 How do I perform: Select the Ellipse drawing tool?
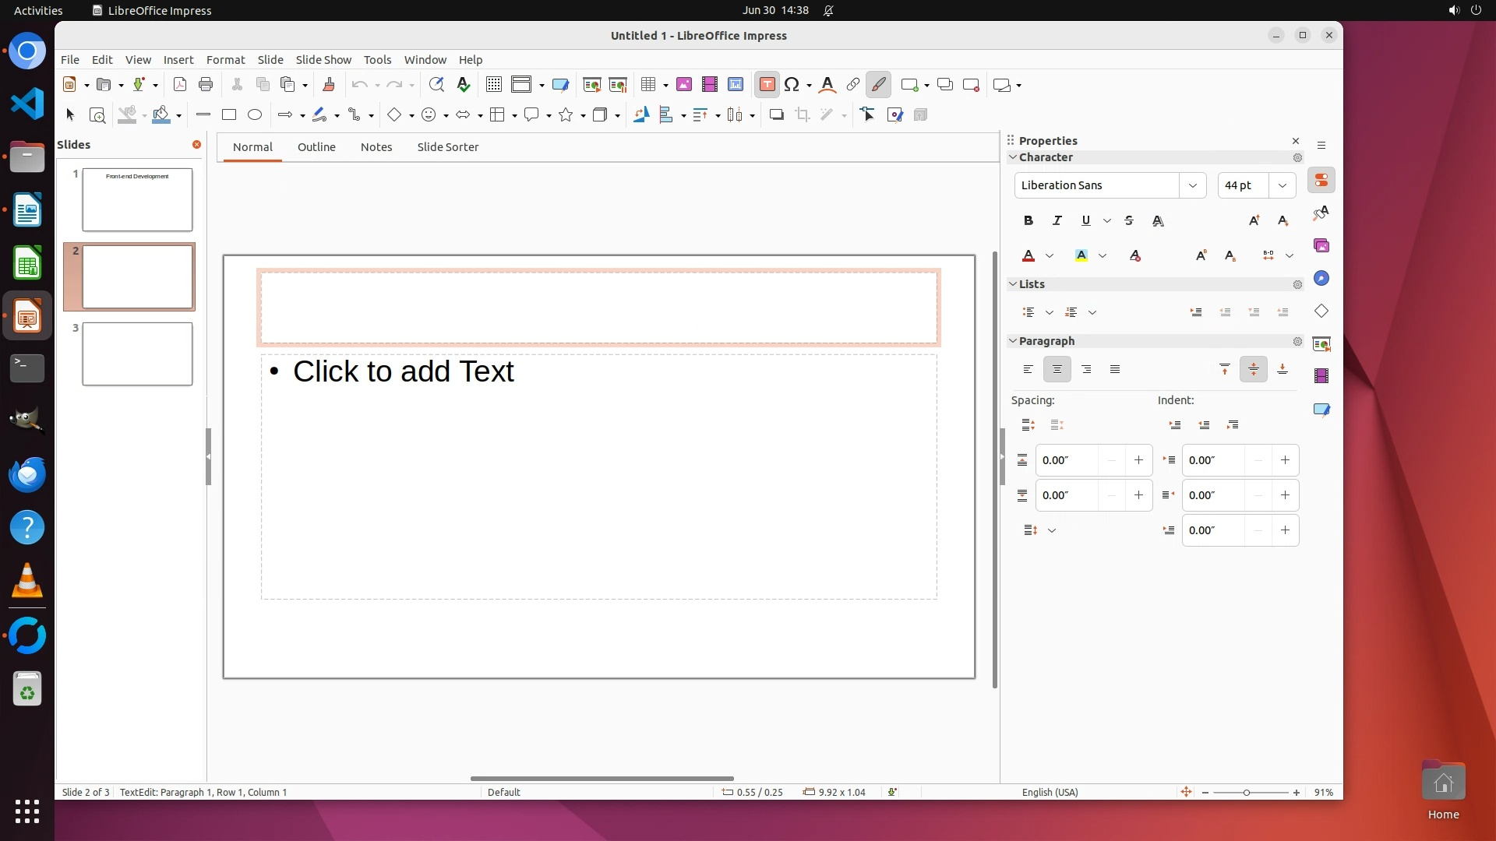point(255,115)
